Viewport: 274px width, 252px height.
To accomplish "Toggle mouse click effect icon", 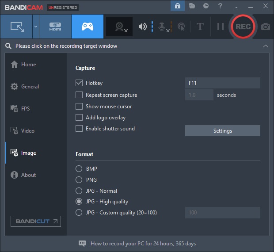I will pyautogui.click(x=181, y=27).
